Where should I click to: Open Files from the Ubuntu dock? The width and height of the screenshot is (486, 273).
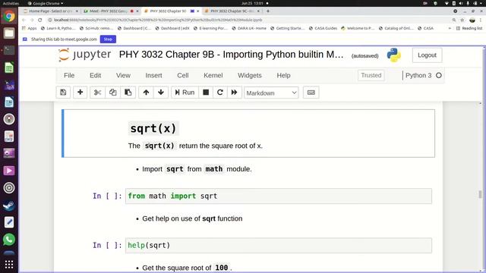pyautogui.click(x=9, y=33)
